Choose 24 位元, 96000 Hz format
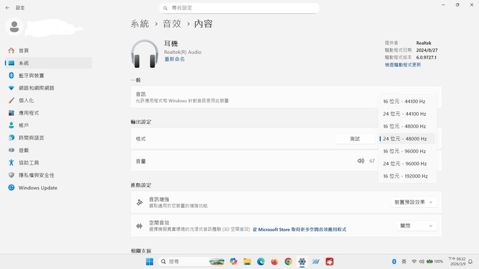This screenshot has width=479, height=269. click(407, 164)
